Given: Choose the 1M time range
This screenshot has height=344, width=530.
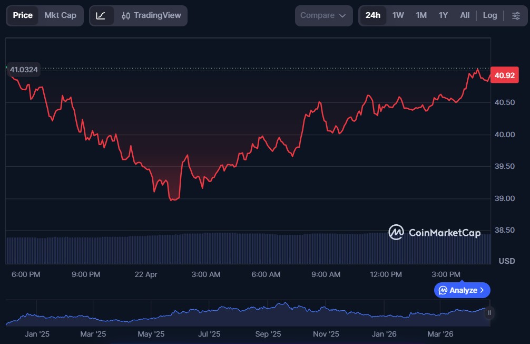Looking at the screenshot, I should click(x=421, y=15).
